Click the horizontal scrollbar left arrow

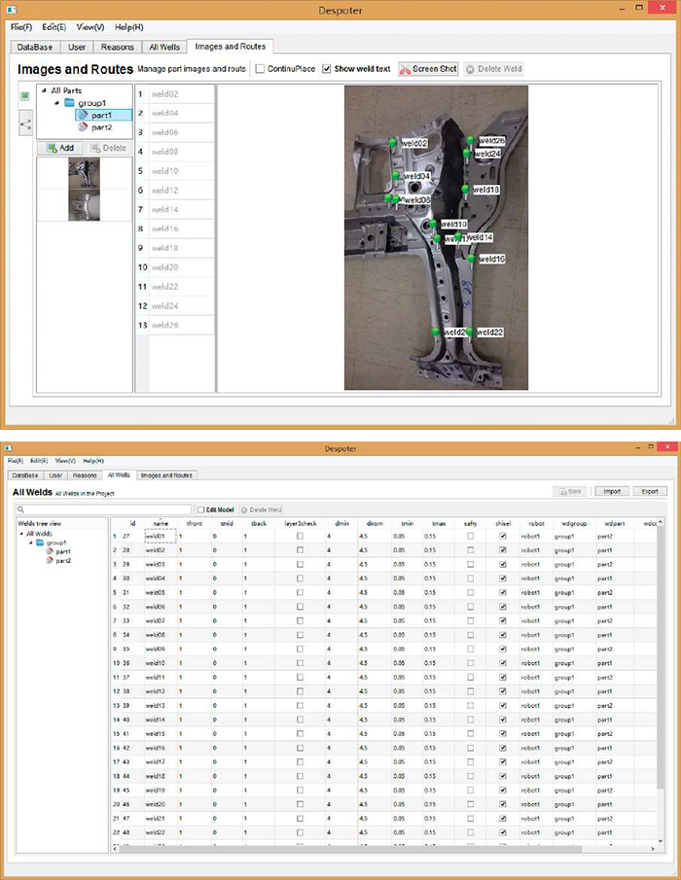(x=115, y=849)
